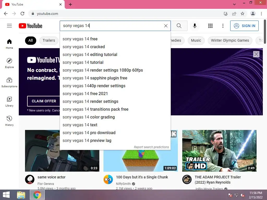Open Chrome profile icon
This screenshot has height=200, width=267.
point(253,14)
